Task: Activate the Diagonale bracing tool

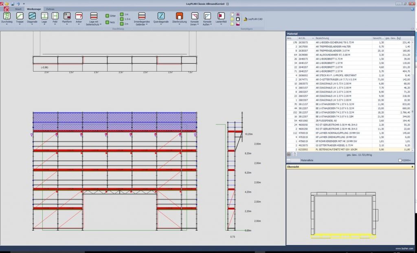Action: click(32, 16)
